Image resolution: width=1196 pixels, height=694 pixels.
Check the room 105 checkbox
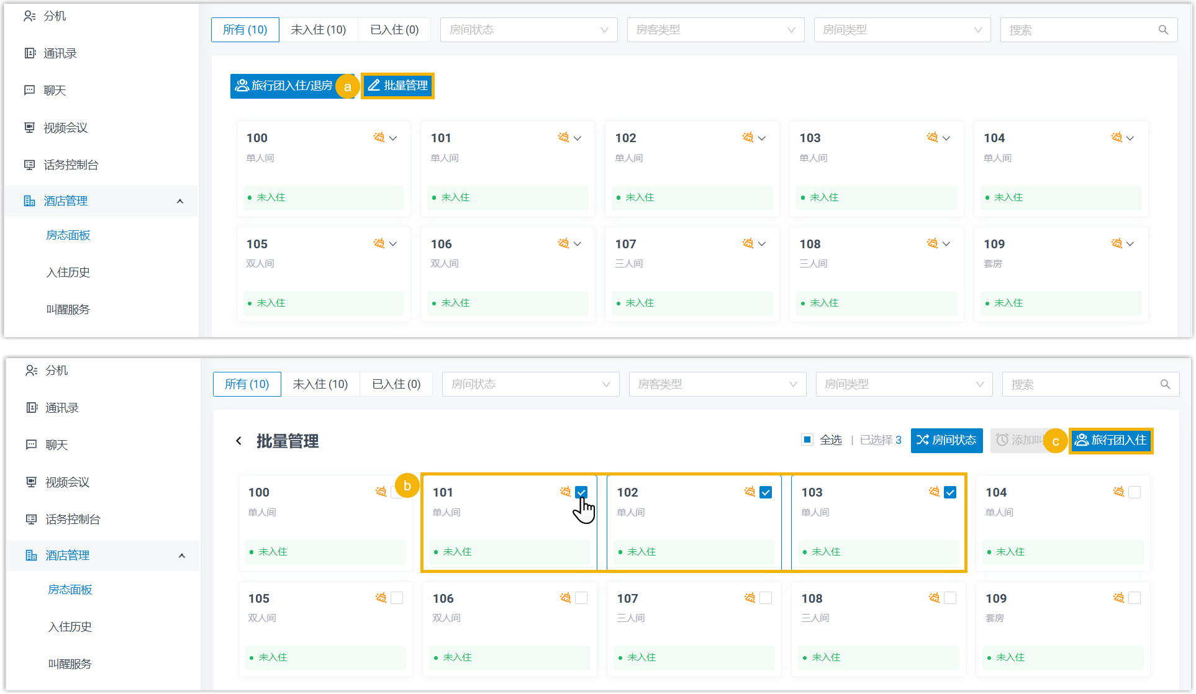pos(397,598)
